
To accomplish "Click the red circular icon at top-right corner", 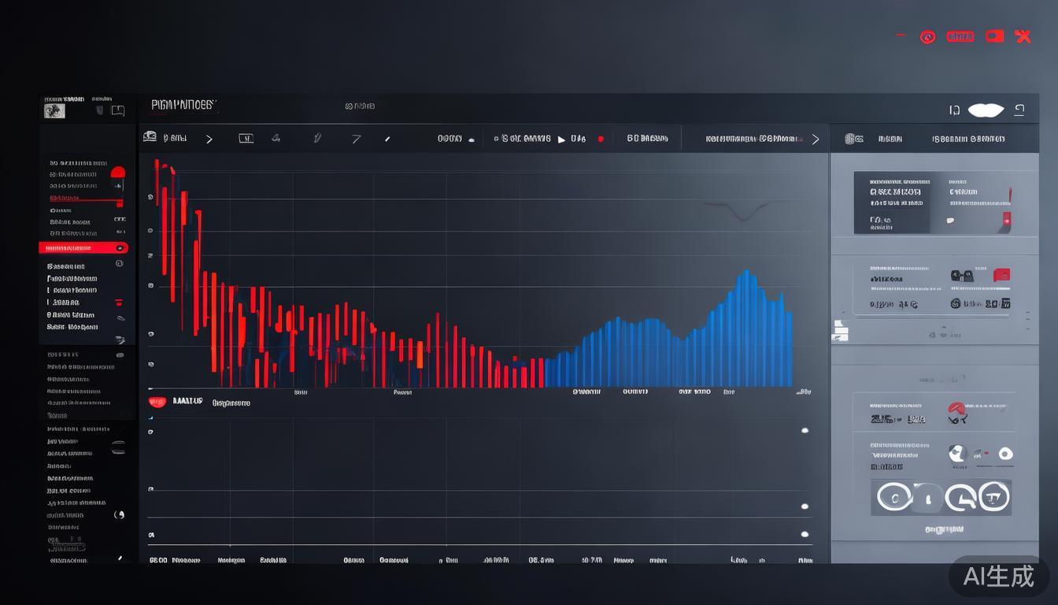I will [x=927, y=37].
